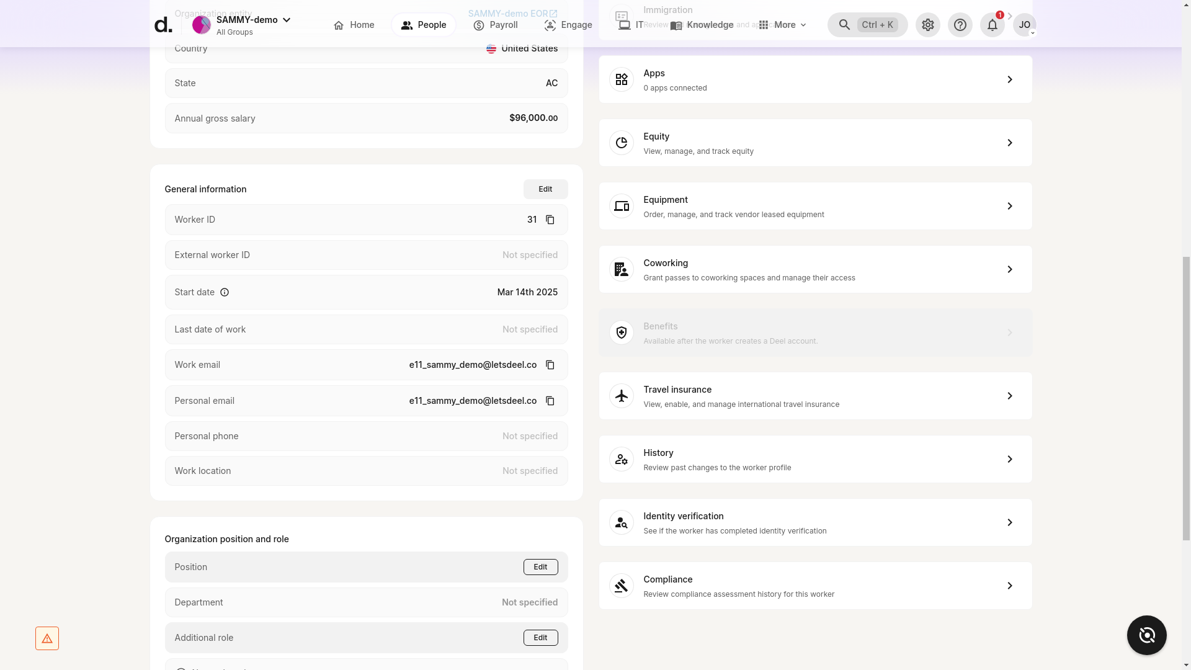Click the Deel logo
This screenshot has height=670, width=1191.
163,25
